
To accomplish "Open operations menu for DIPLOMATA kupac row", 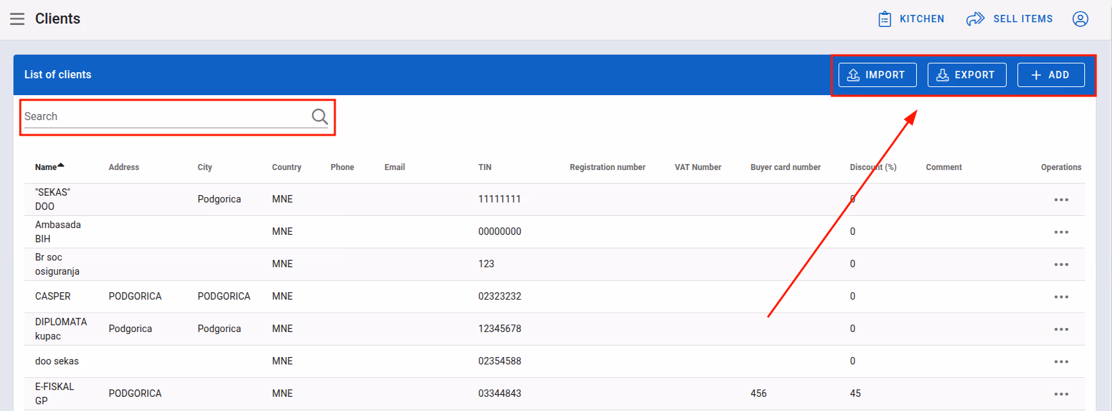I will 1061,329.
